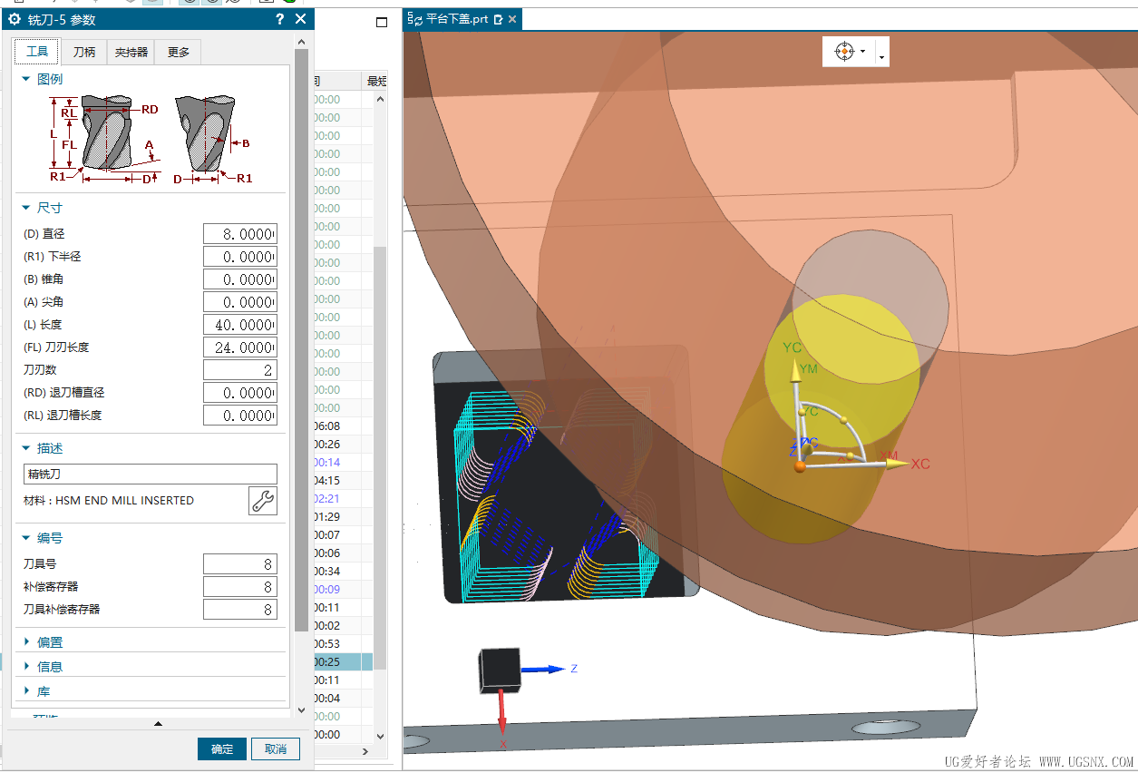Image resolution: width=1138 pixels, height=773 pixels.
Task: Select the highlighted 00:25 time row
Action: pyautogui.click(x=343, y=661)
